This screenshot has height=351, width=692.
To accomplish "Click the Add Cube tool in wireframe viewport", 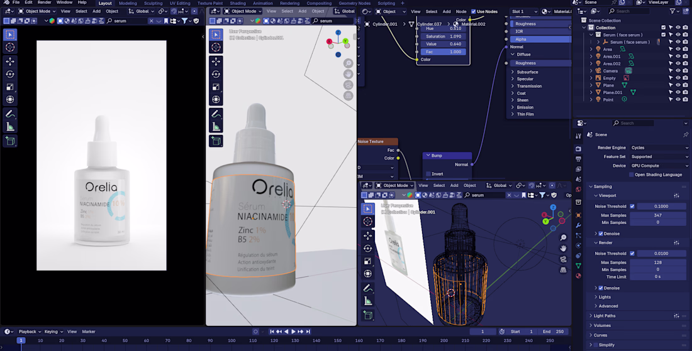I will pyautogui.click(x=367, y=315).
